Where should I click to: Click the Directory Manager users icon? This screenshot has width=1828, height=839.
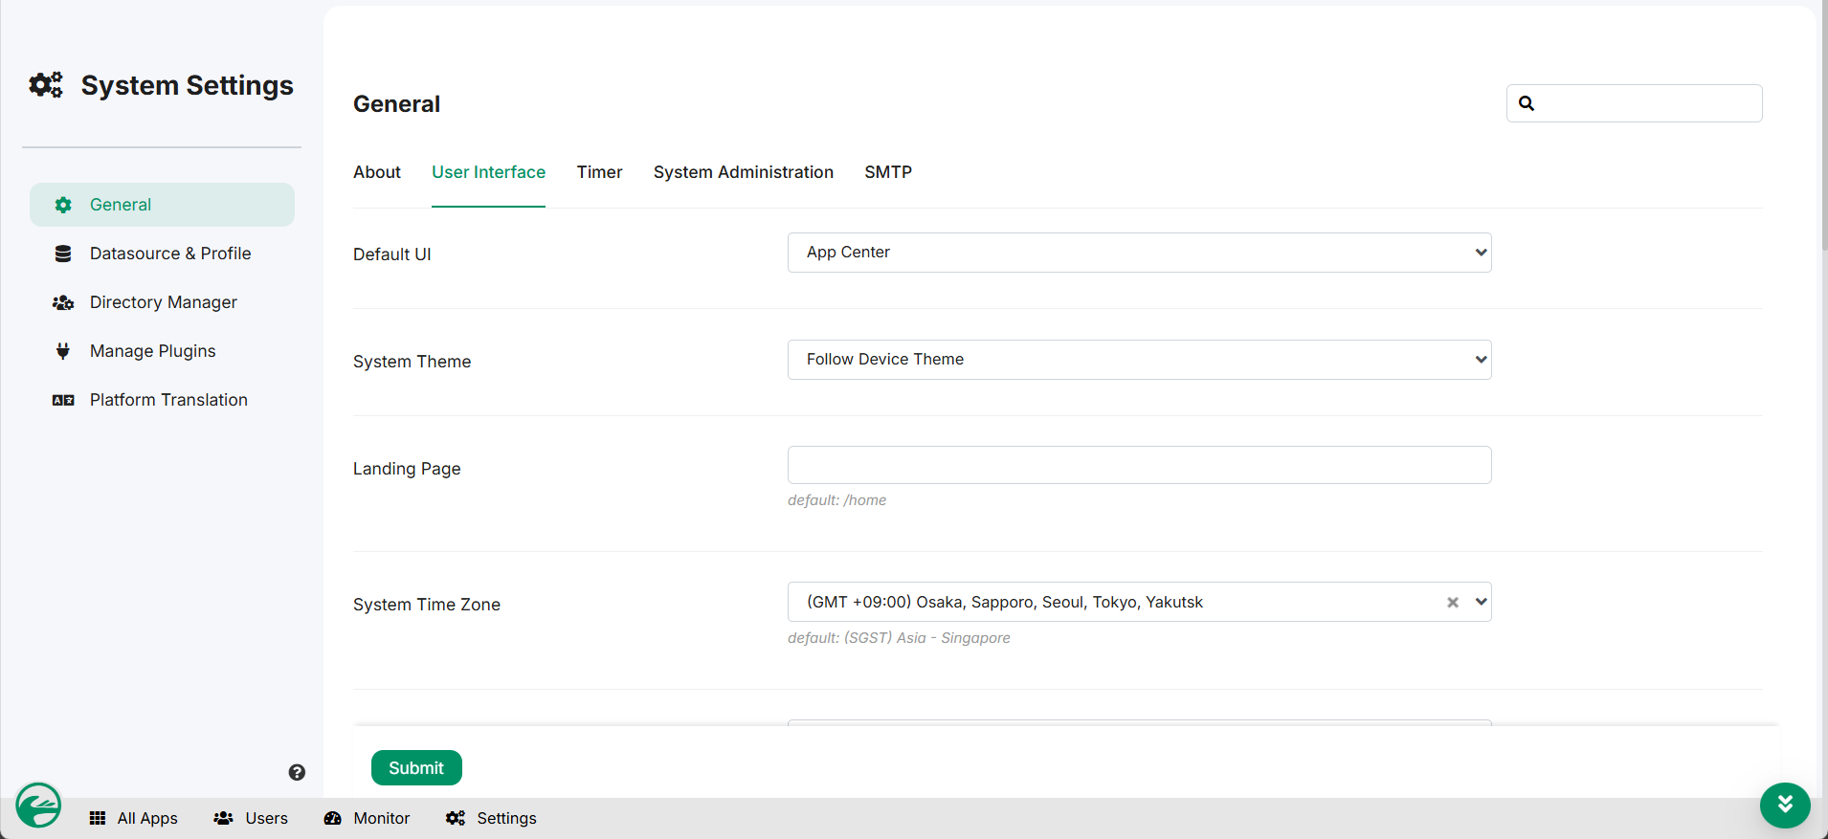63,302
